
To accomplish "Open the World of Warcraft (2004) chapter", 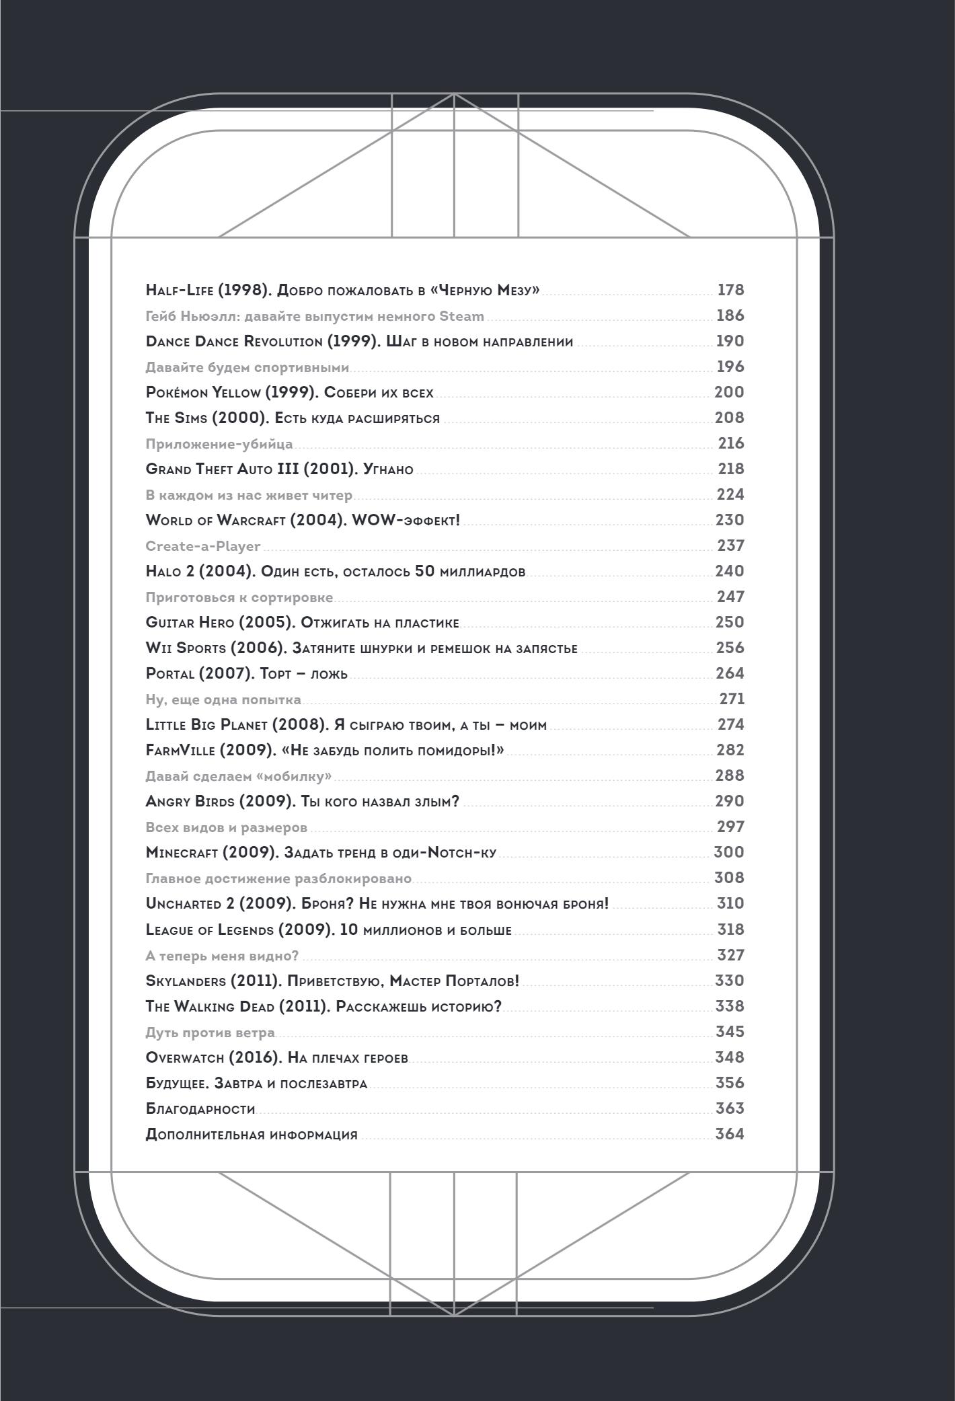I will click(445, 520).
